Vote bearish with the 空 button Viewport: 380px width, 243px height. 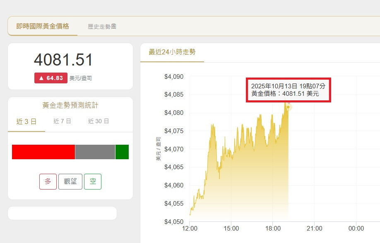(x=93, y=182)
